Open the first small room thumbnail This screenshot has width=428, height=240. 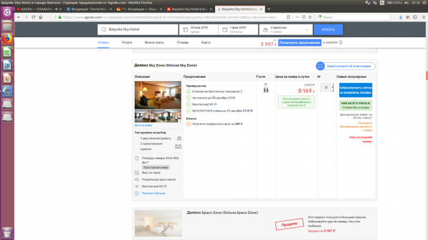tap(142, 116)
